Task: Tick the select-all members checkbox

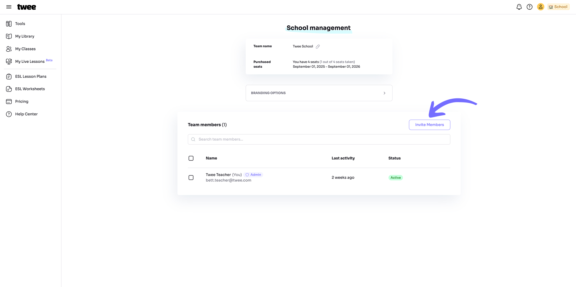Action: (191, 158)
